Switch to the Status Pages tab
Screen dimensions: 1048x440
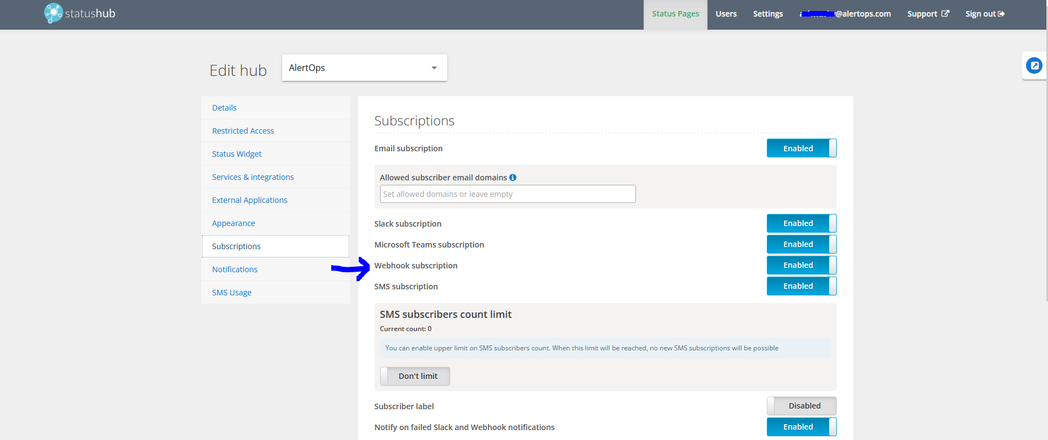[x=675, y=14]
